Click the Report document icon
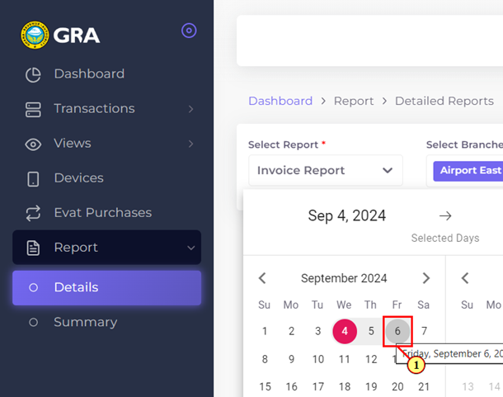Image resolution: width=503 pixels, height=397 pixels. point(33,248)
